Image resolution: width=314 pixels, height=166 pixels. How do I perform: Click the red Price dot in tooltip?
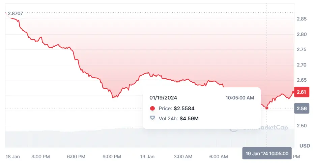(152, 109)
